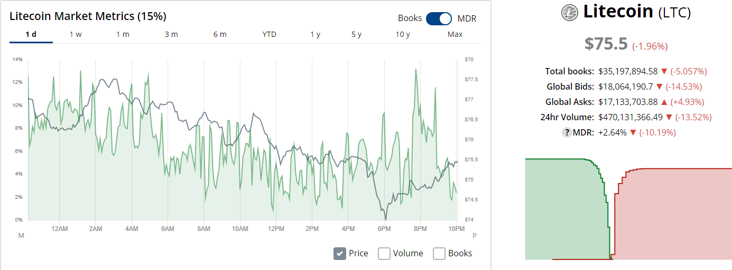Enable the Volume checkbox

pyautogui.click(x=384, y=253)
